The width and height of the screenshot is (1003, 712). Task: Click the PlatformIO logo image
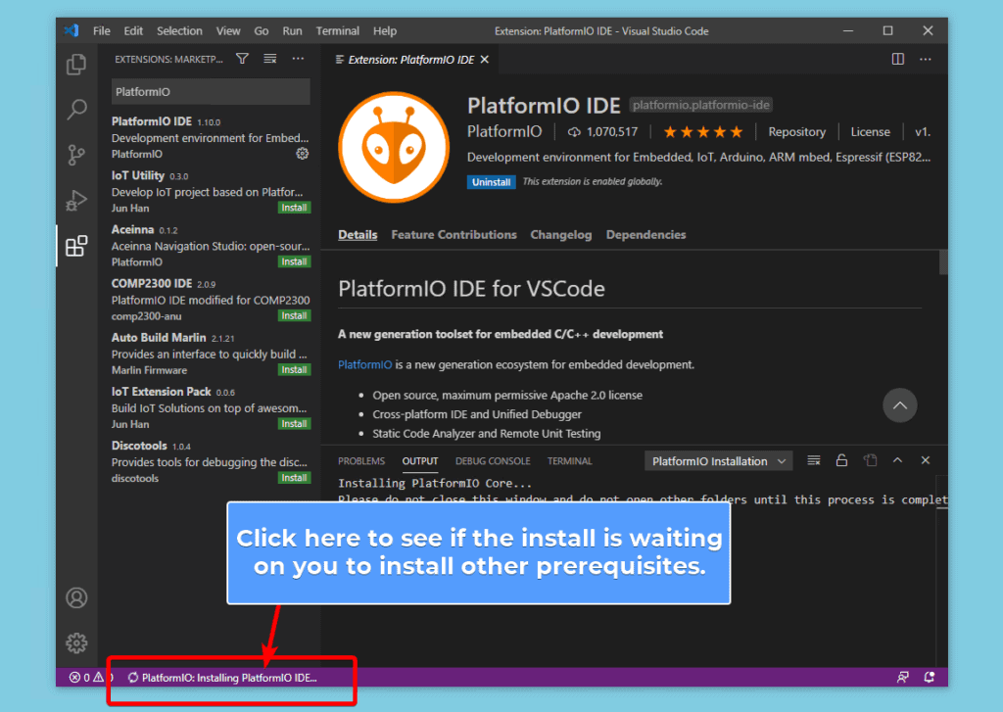[394, 147]
